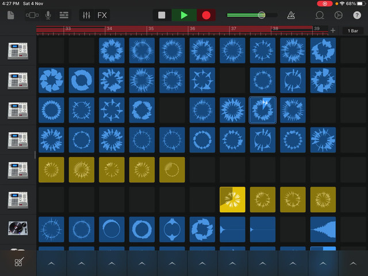This screenshot has height=276, width=368.
Task: Trigger the ninth column chevron
Action: (293, 263)
